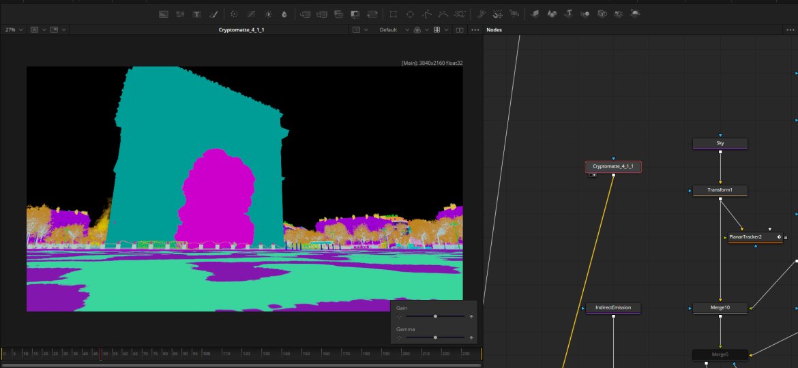Click the red playhead on the timeline ruler
Screen dimensions: 798x368
pyautogui.click(x=100, y=353)
